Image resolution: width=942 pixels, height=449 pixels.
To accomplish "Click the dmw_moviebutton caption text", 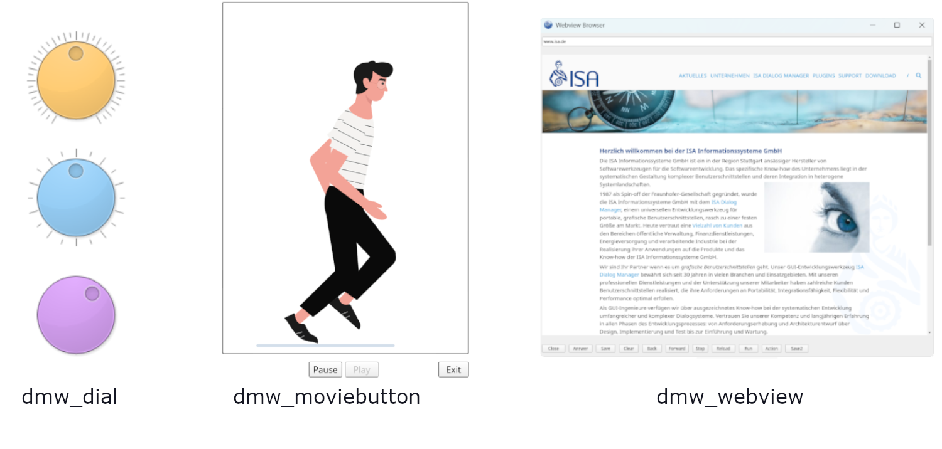I will pyautogui.click(x=327, y=397).
